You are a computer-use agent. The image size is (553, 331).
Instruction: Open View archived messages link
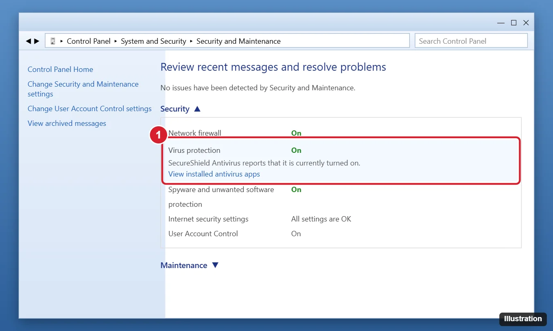pos(67,123)
